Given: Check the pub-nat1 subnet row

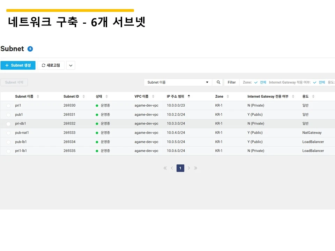Looking at the screenshot, I should click(x=8, y=132).
